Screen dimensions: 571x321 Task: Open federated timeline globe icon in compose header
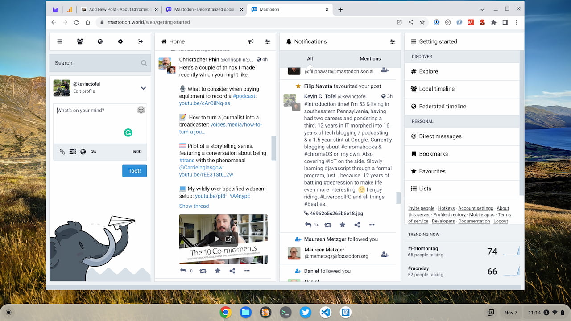[x=100, y=41]
